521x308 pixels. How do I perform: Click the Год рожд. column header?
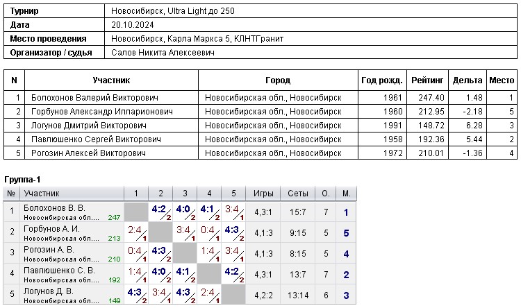(382, 80)
